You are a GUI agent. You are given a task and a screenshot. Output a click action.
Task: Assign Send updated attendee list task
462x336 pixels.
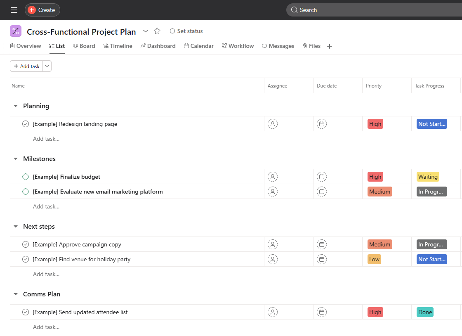273,312
